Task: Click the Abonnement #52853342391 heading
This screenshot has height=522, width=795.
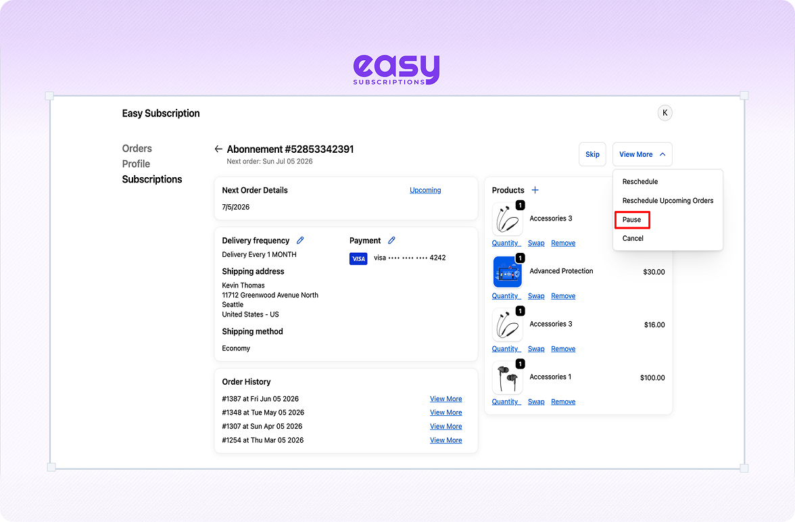Action: click(290, 149)
